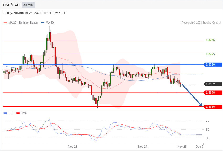Click the blue 1.3710 pivot price tag

point(213,64)
